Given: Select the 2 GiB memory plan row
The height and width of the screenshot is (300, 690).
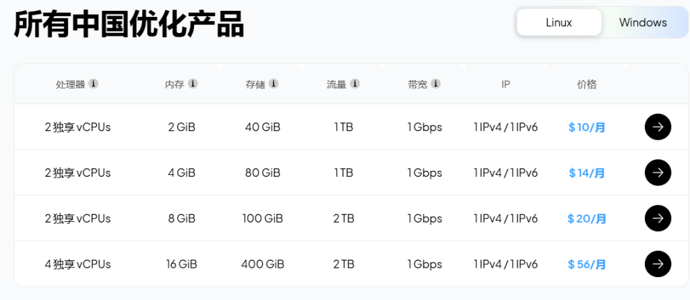Looking at the screenshot, I should pos(351,127).
